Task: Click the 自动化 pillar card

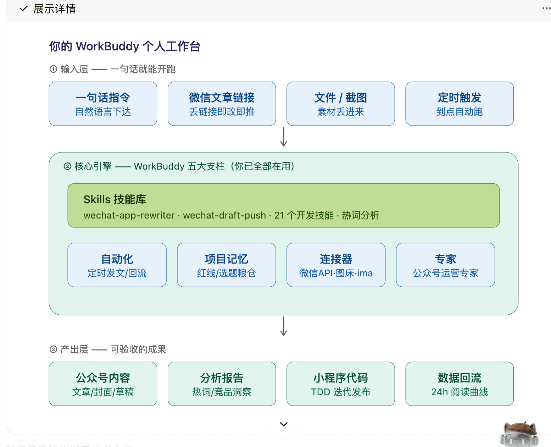Action: [117, 265]
